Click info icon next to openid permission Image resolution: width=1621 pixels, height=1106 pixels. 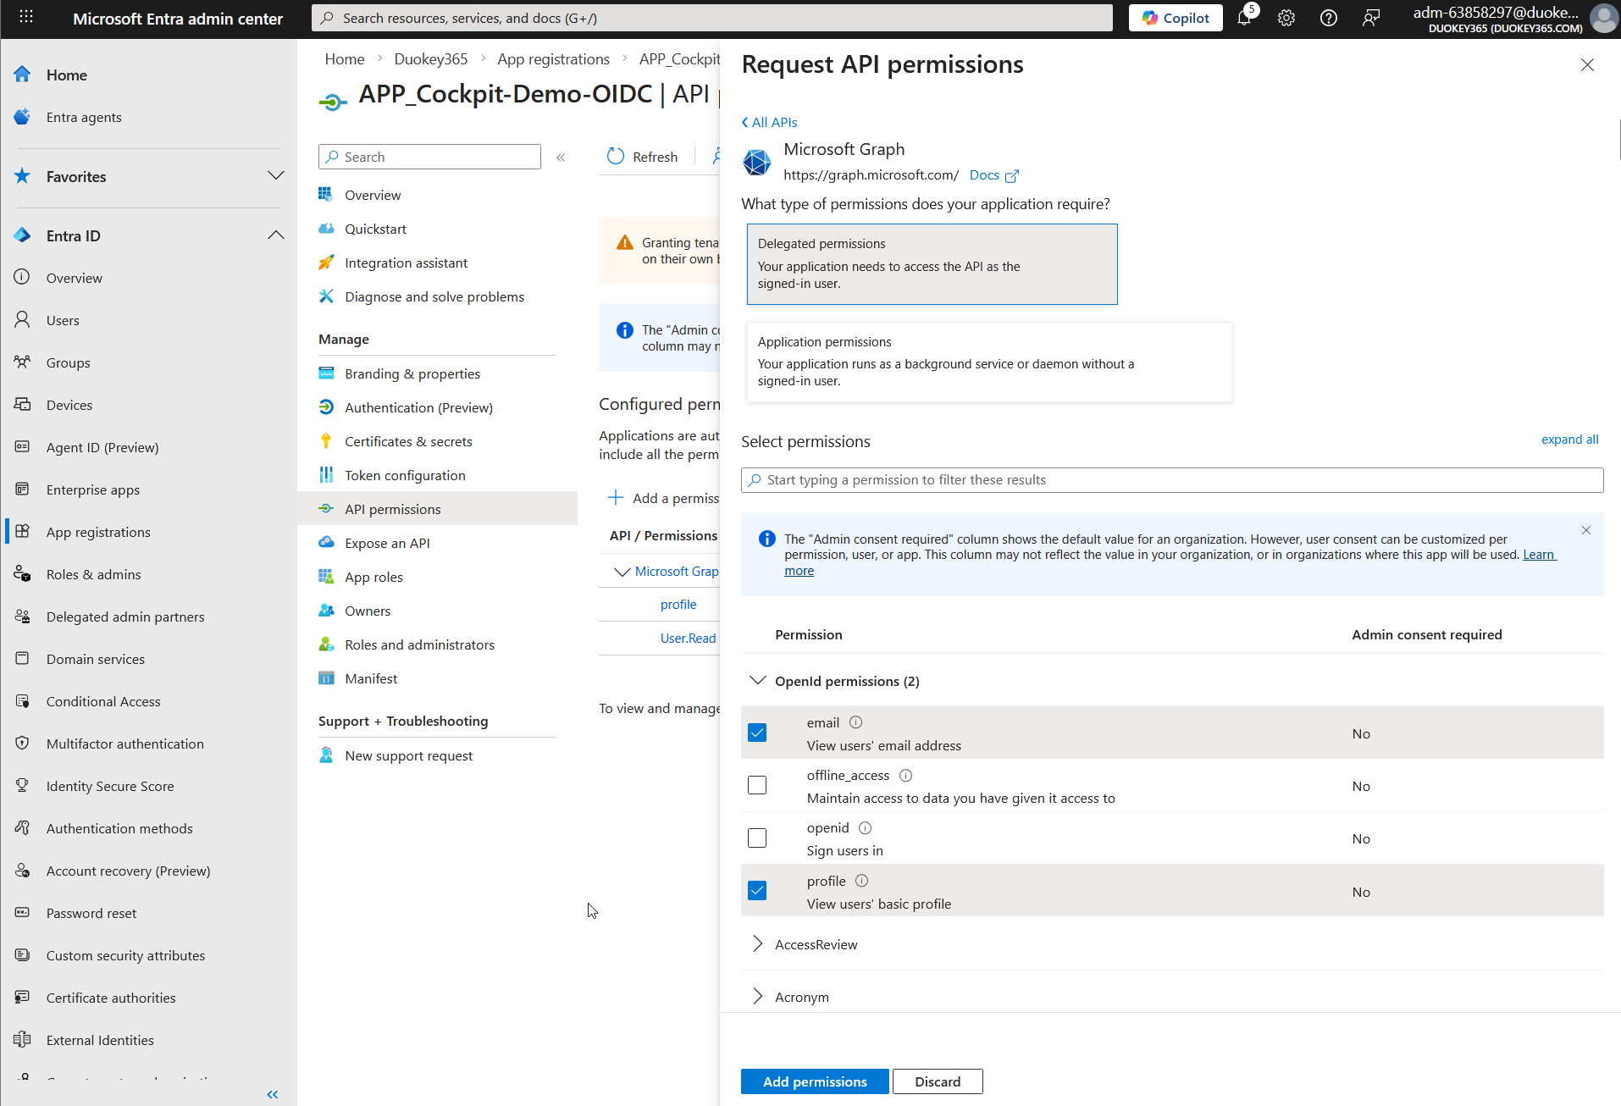pyautogui.click(x=865, y=827)
